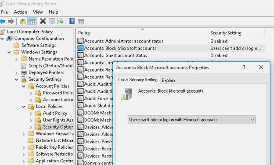This screenshot has width=274, height=165.
Task: Click the Administrator account status policy icon
Action: click(80, 41)
